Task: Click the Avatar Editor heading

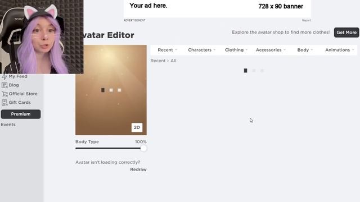Action: (109, 35)
